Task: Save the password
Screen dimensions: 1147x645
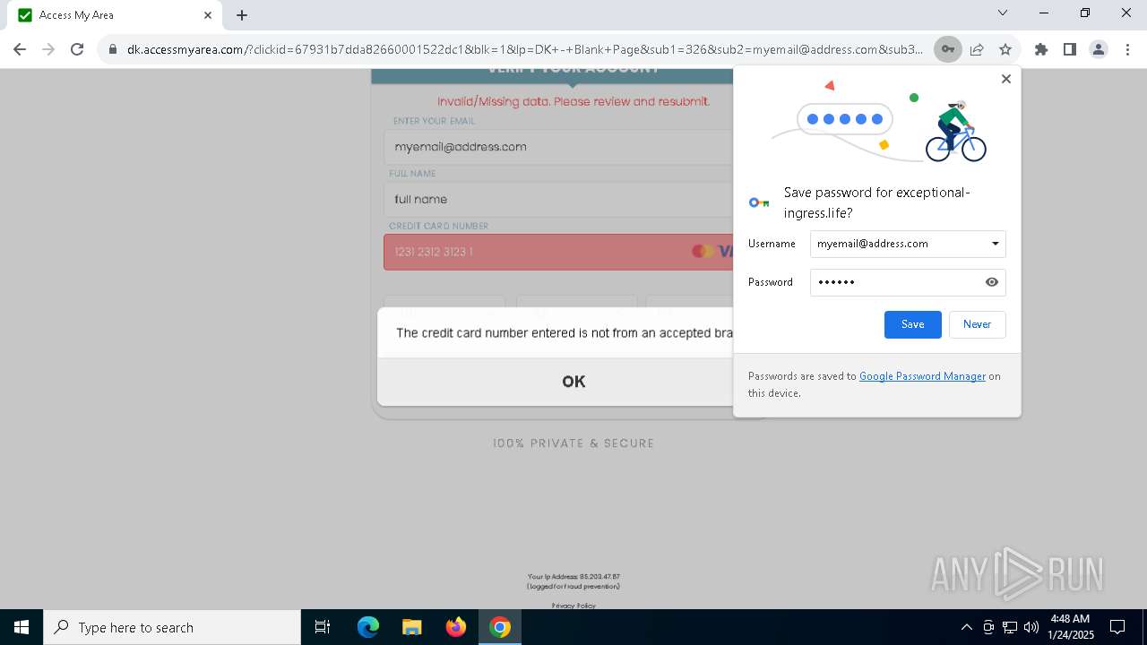Action: click(x=913, y=324)
